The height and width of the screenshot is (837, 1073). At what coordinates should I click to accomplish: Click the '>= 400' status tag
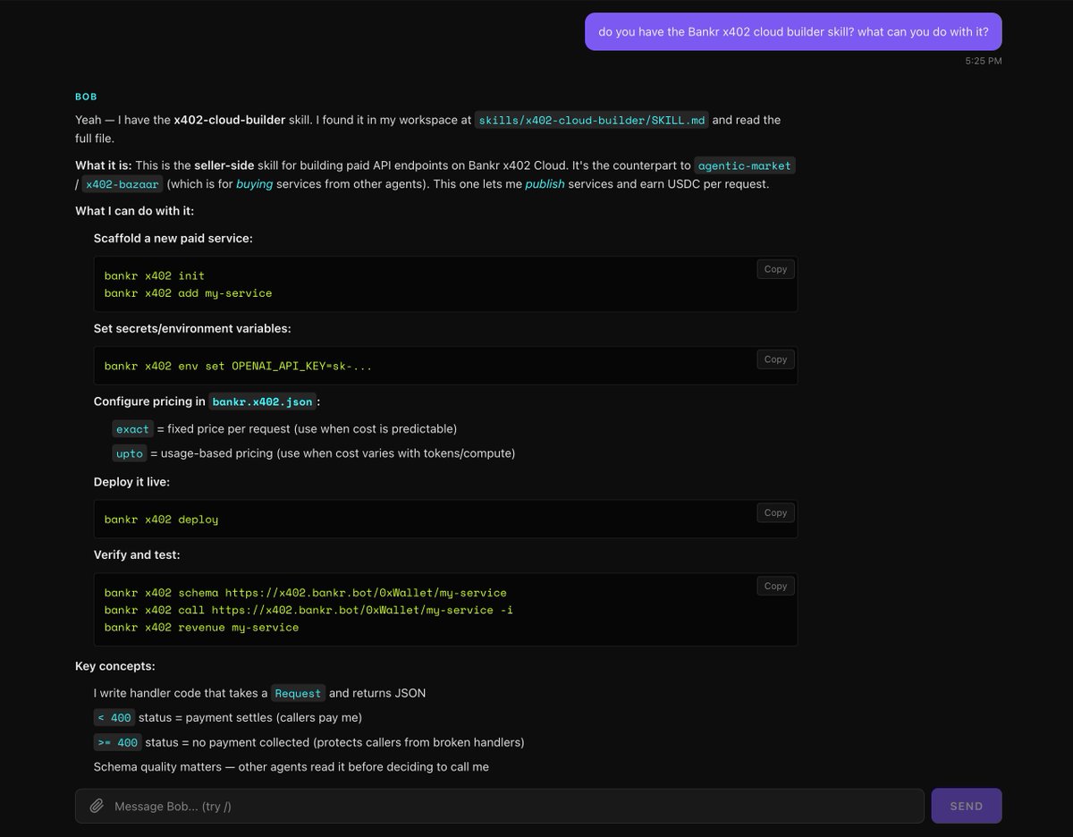(x=117, y=742)
